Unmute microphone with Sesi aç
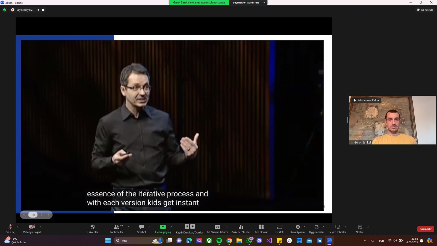Image resolution: width=437 pixels, height=246 pixels. coord(10,227)
